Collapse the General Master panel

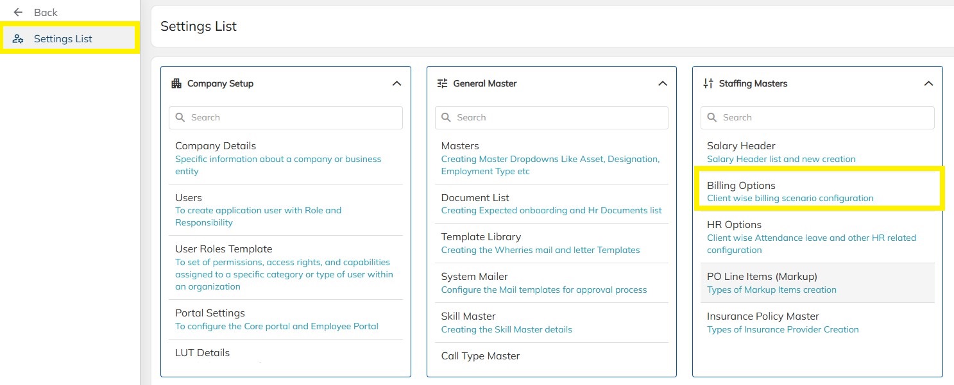[x=663, y=83]
